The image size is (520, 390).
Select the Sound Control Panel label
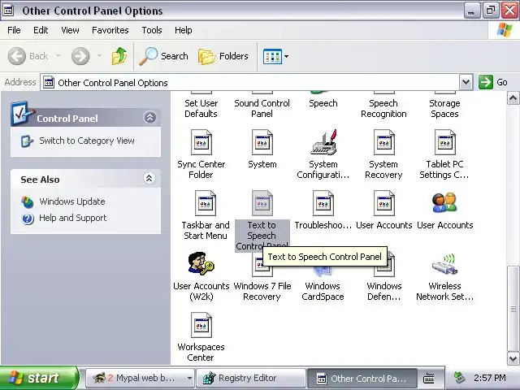click(262, 108)
